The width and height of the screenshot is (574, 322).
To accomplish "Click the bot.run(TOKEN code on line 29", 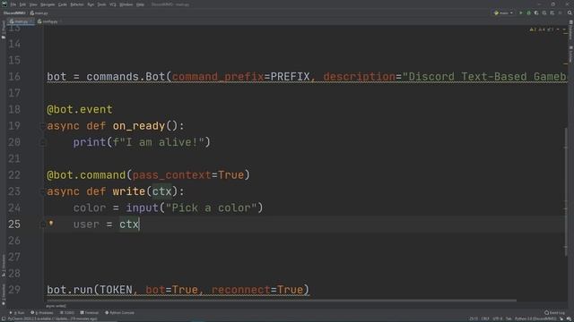I will point(90,290).
